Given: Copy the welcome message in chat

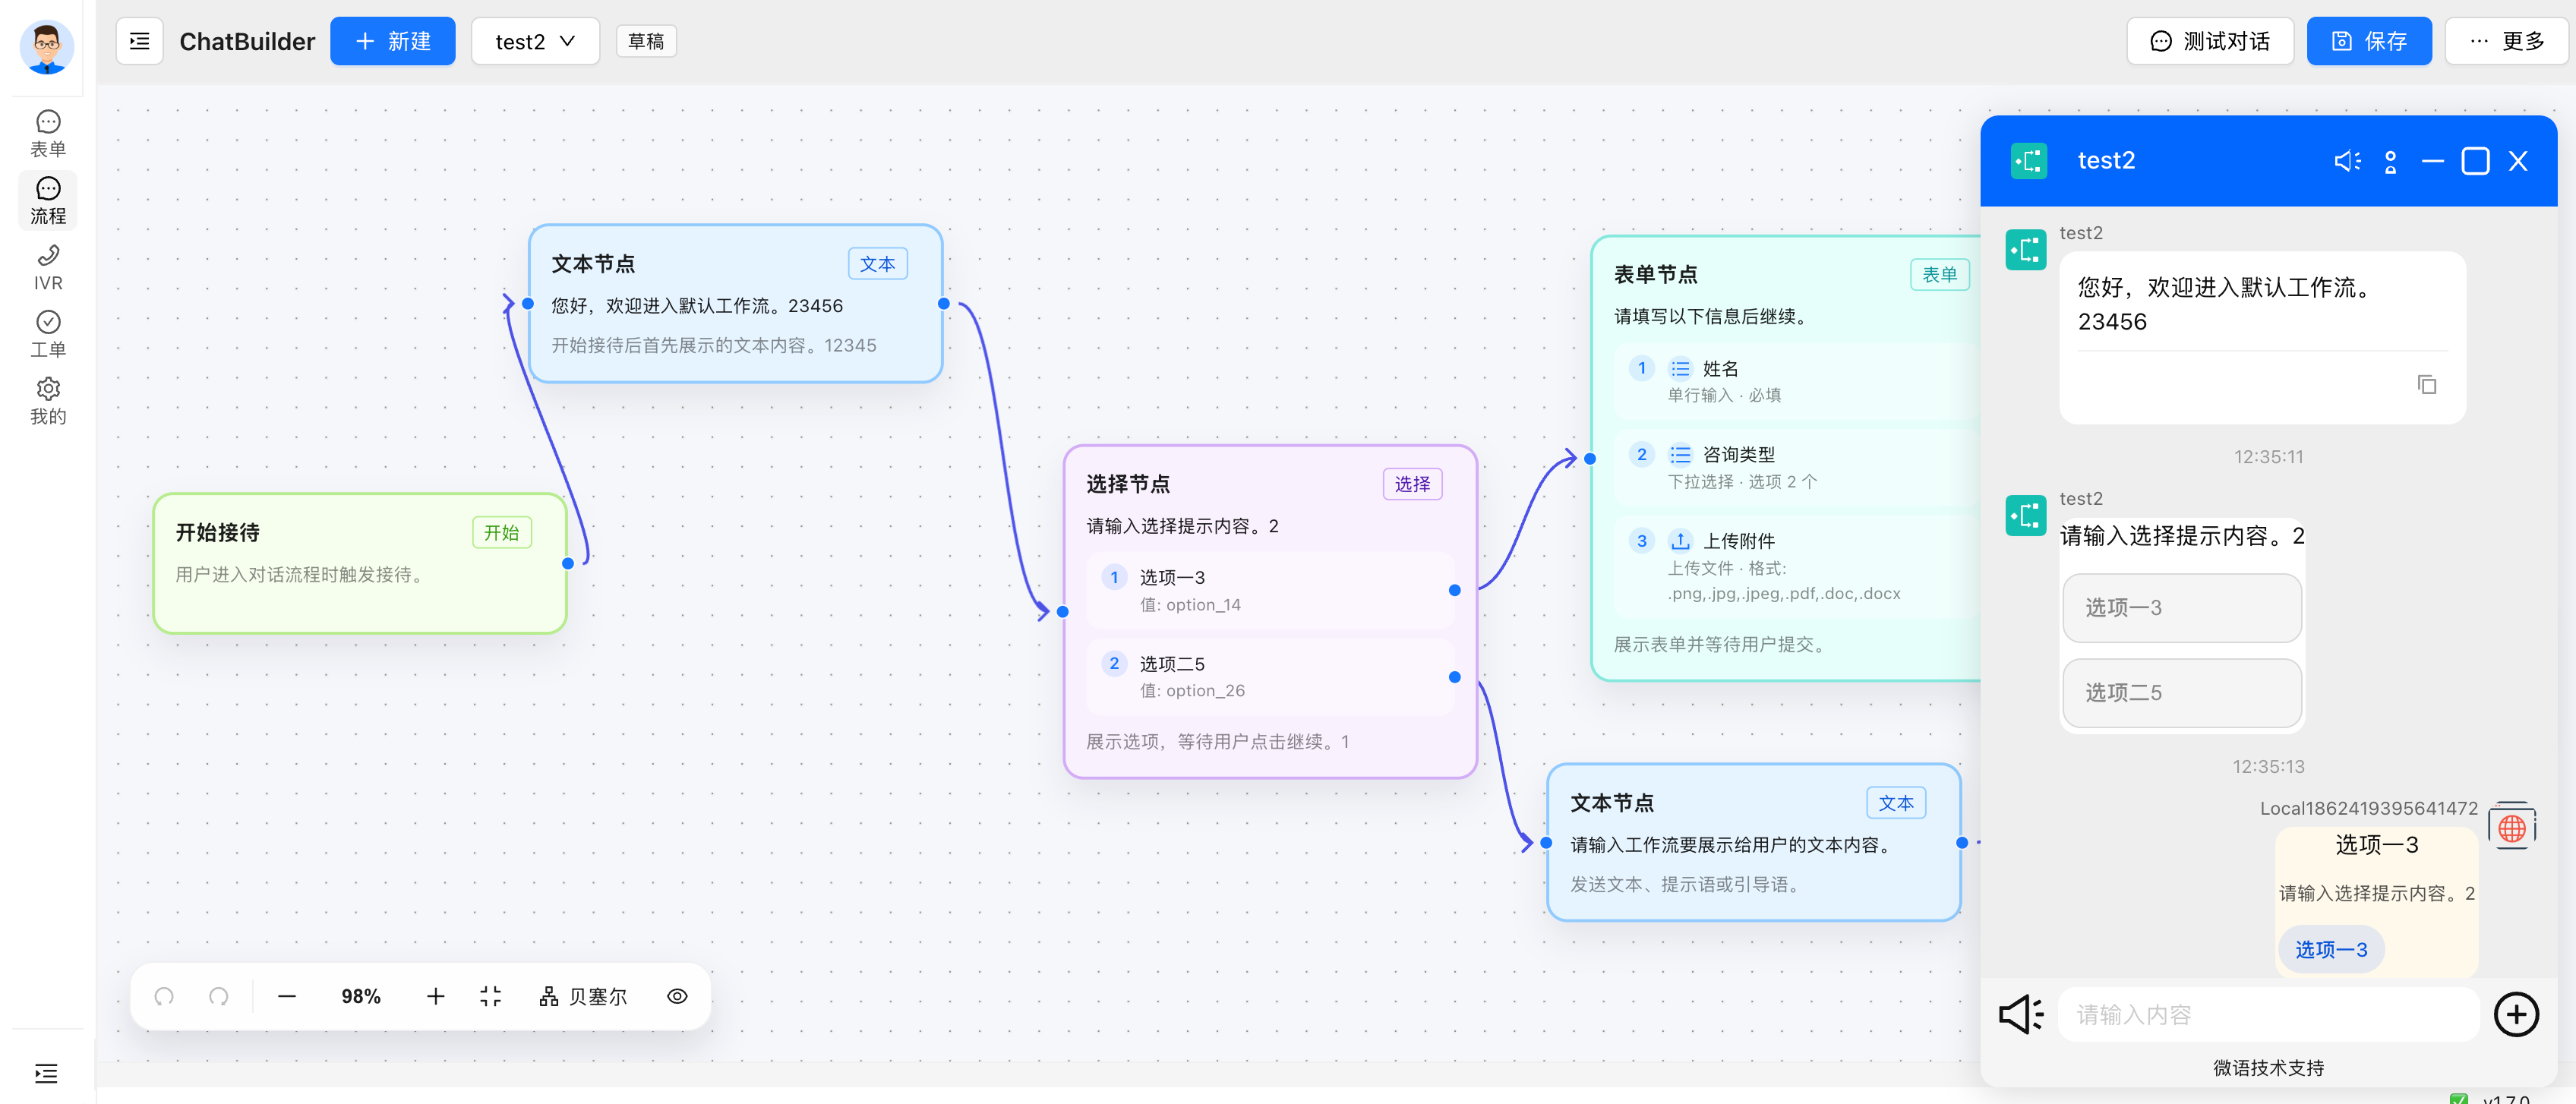Looking at the screenshot, I should (x=2426, y=384).
